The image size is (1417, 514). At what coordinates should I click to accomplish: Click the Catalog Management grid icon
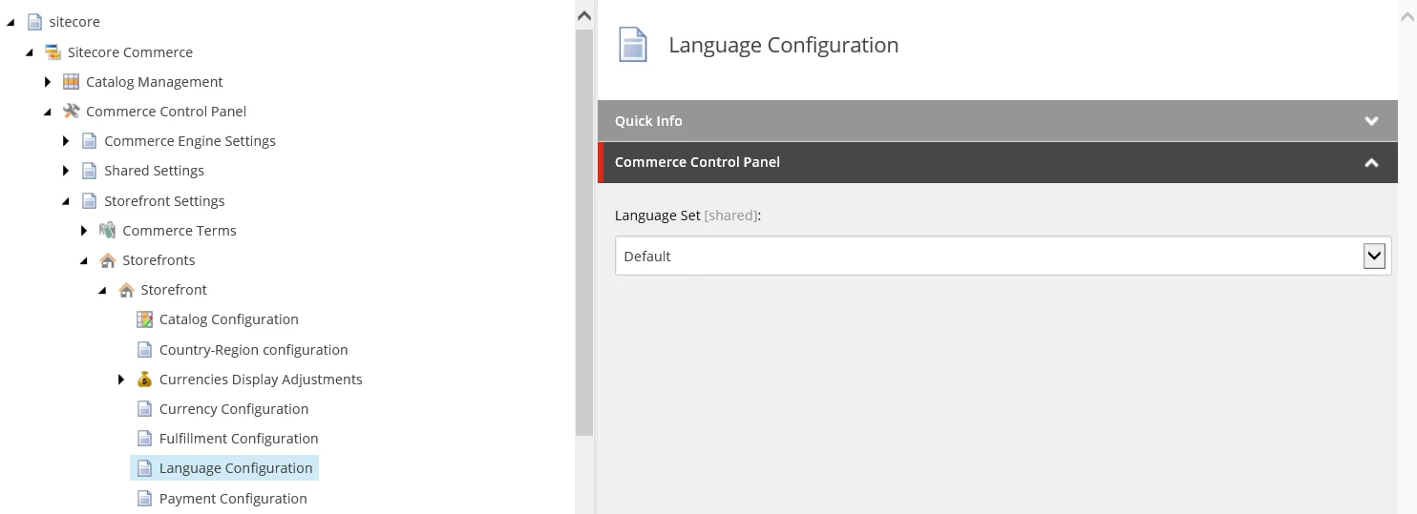(x=71, y=81)
